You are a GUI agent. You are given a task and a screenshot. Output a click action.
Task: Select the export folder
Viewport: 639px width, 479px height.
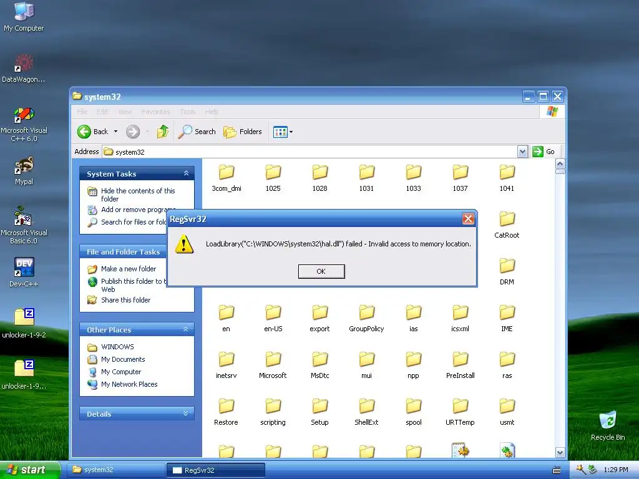(x=320, y=319)
